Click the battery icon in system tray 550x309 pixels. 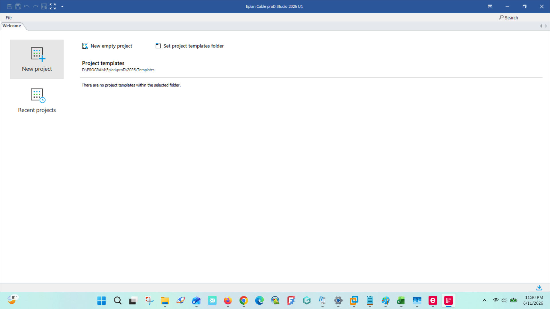tap(514, 300)
